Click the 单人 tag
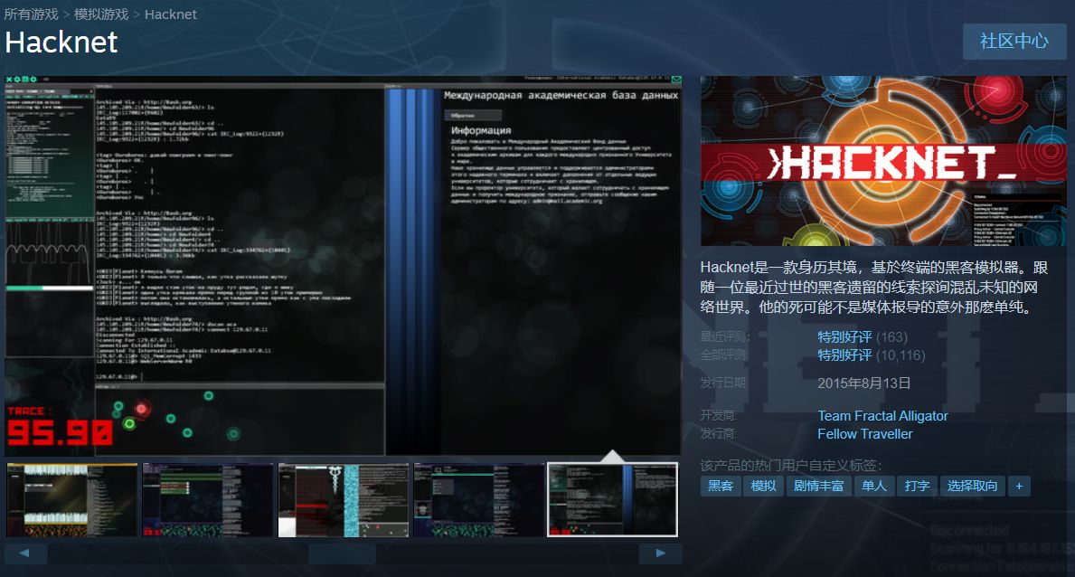1075x577 pixels. click(x=873, y=486)
